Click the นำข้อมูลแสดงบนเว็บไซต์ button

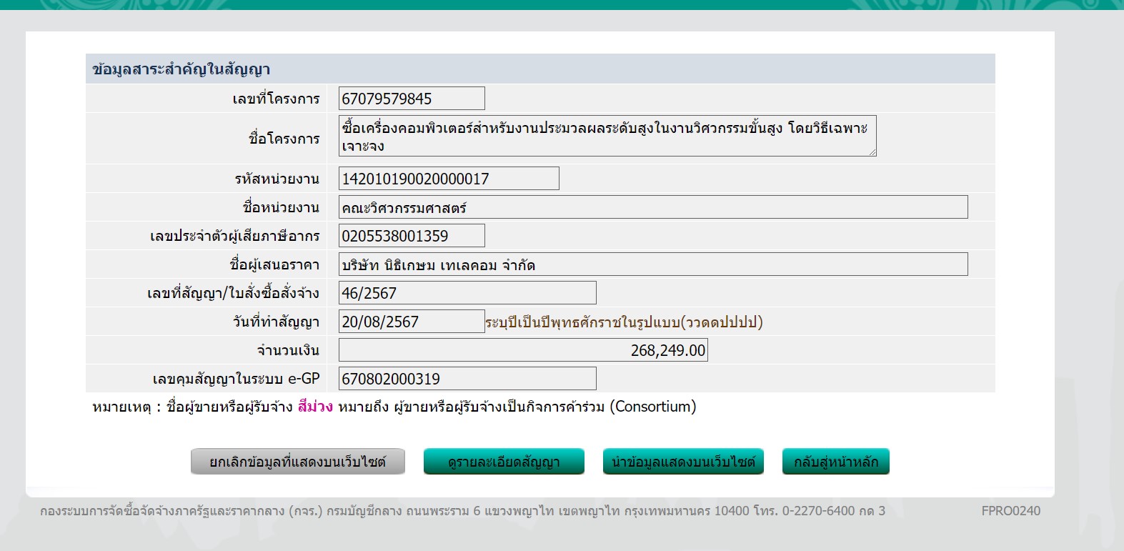pyautogui.click(x=683, y=462)
